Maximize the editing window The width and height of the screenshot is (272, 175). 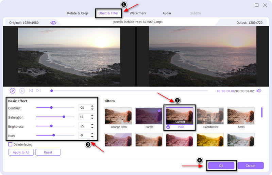pos(257,5)
